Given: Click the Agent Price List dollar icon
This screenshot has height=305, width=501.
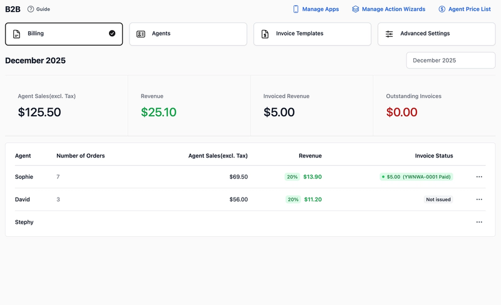Looking at the screenshot, I should click(x=442, y=9).
